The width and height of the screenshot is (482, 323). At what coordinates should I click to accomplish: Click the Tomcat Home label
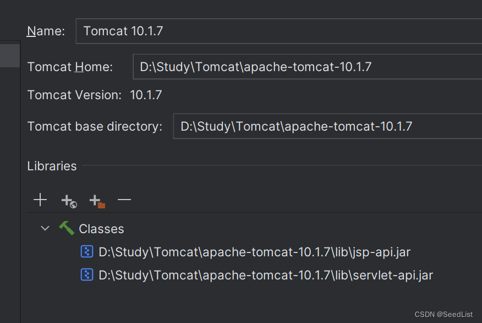pyautogui.click(x=70, y=67)
